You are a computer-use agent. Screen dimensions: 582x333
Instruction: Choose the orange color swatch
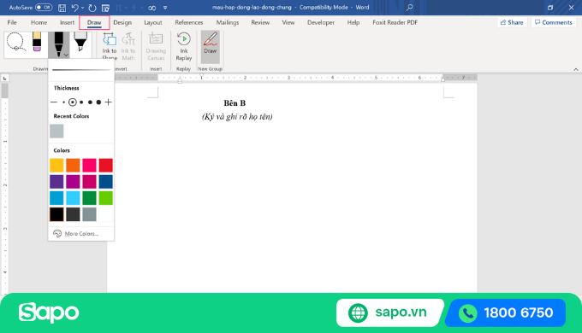click(73, 165)
